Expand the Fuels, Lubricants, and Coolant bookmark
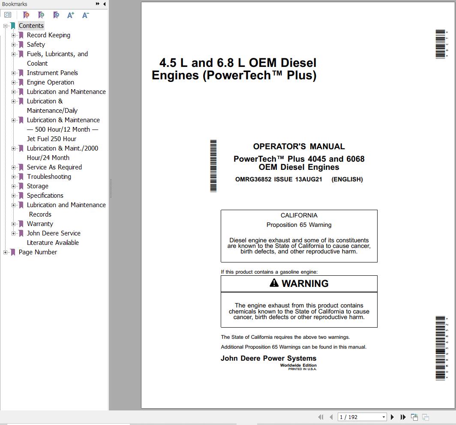456x425 pixels. click(x=13, y=54)
